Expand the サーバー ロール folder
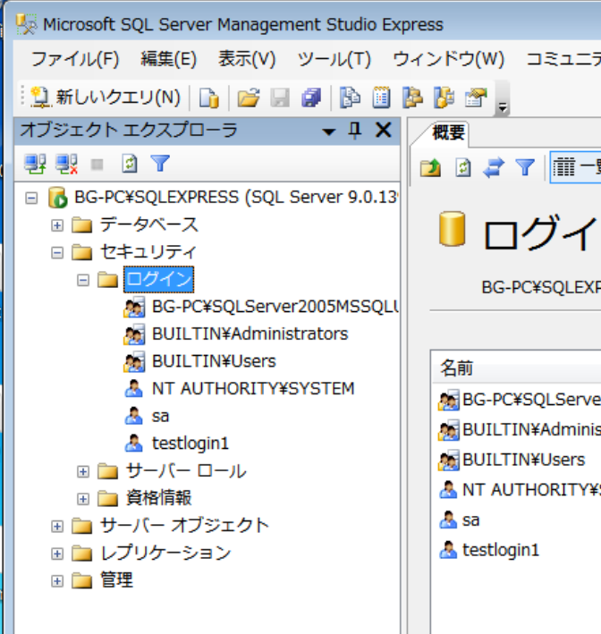Viewport: 601px width, 634px height. coord(83,471)
